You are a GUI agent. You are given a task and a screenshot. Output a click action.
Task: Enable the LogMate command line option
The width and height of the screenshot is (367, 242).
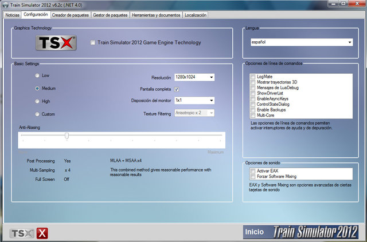(253, 76)
